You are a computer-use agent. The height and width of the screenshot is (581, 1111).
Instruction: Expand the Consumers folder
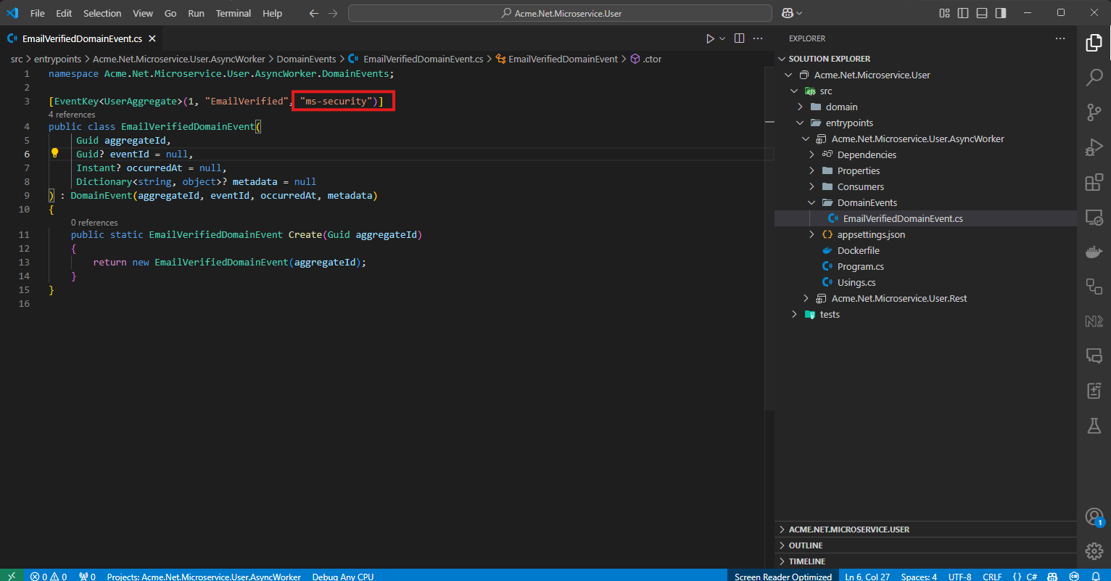(811, 186)
